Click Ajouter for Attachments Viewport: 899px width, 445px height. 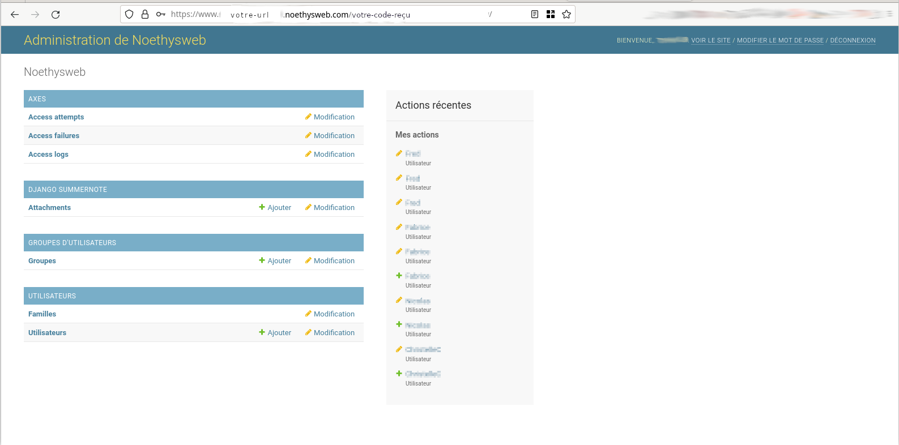tap(275, 208)
